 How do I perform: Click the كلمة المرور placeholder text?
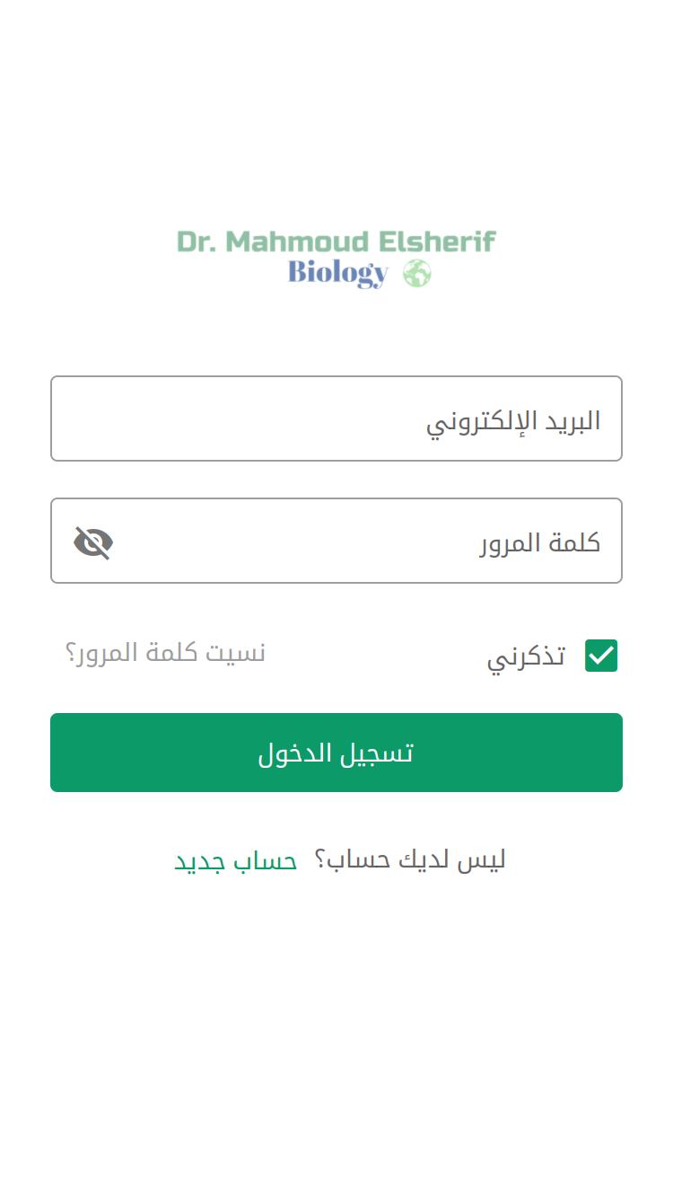pyautogui.click(x=540, y=542)
